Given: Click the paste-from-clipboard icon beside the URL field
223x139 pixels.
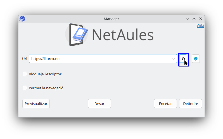Looking at the screenshot, I should click(x=183, y=59).
